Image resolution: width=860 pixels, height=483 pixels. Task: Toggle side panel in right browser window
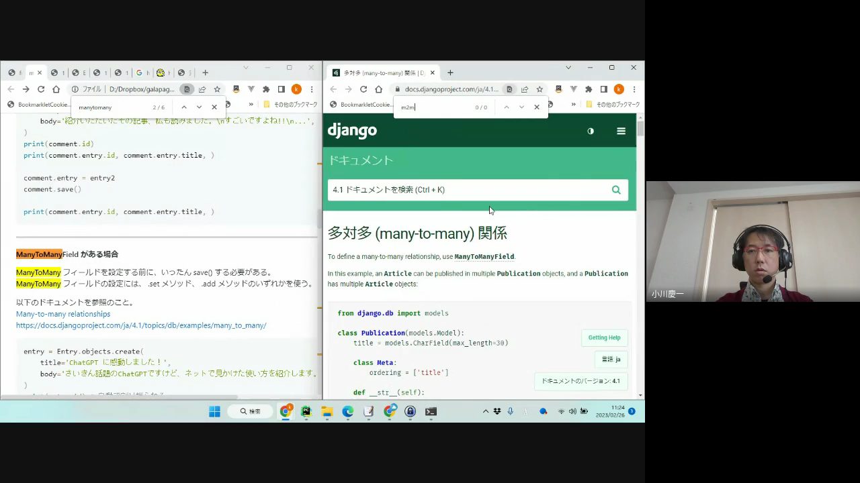[603, 89]
